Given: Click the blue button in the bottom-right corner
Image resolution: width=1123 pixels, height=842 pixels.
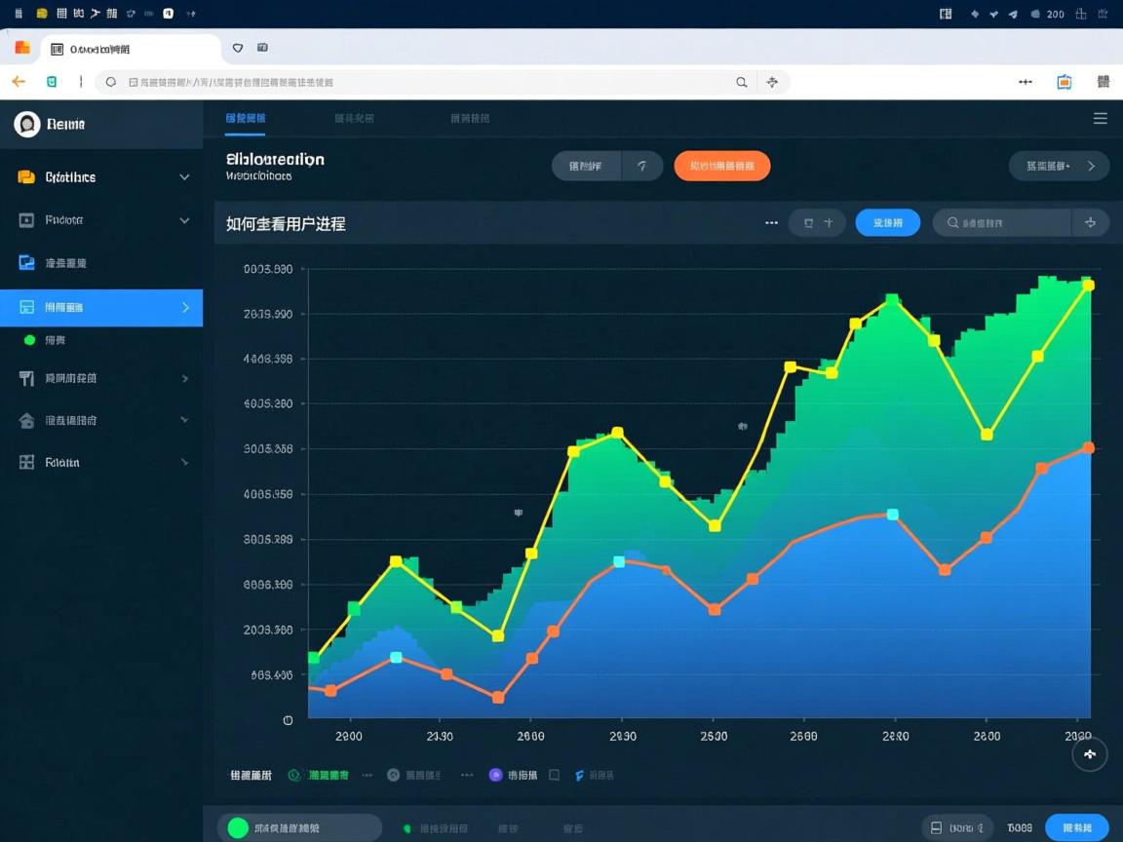Looking at the screenshot, I should click(1076, 827).
